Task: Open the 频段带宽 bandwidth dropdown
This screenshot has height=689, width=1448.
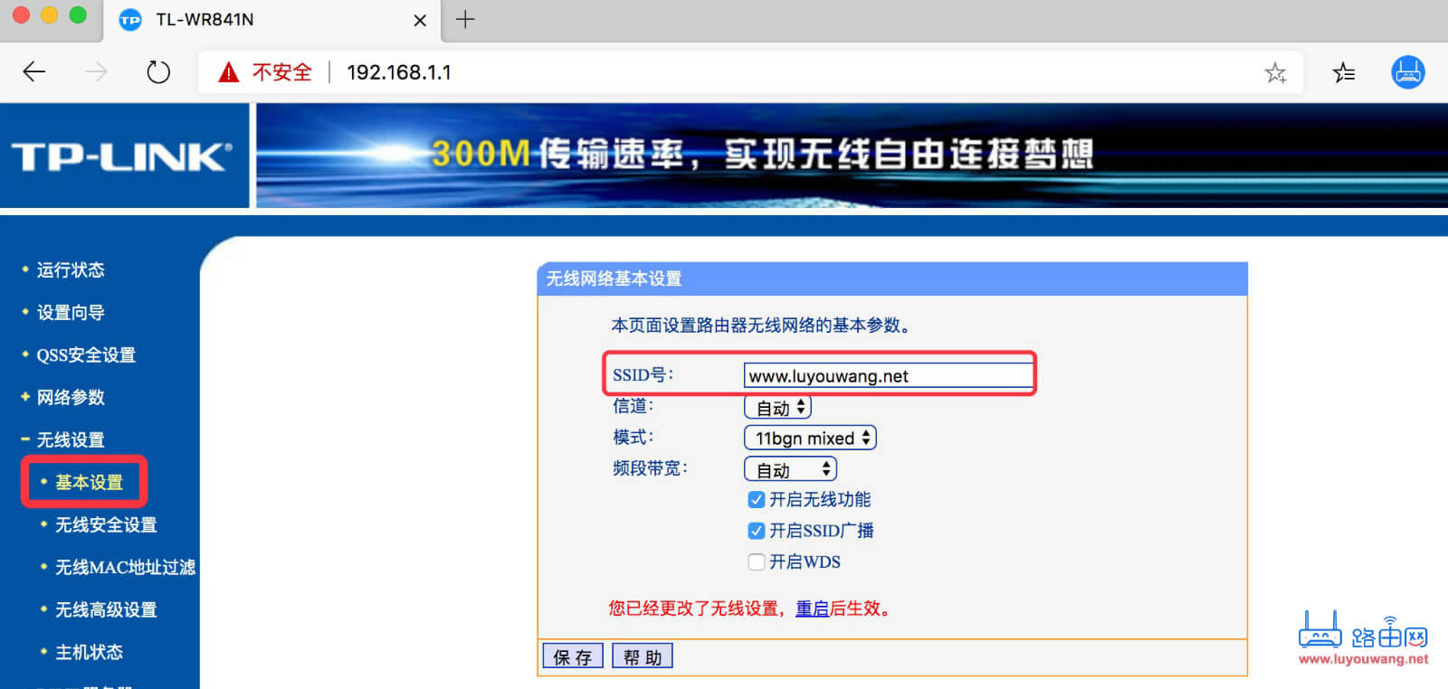Action: click(790, 469)
